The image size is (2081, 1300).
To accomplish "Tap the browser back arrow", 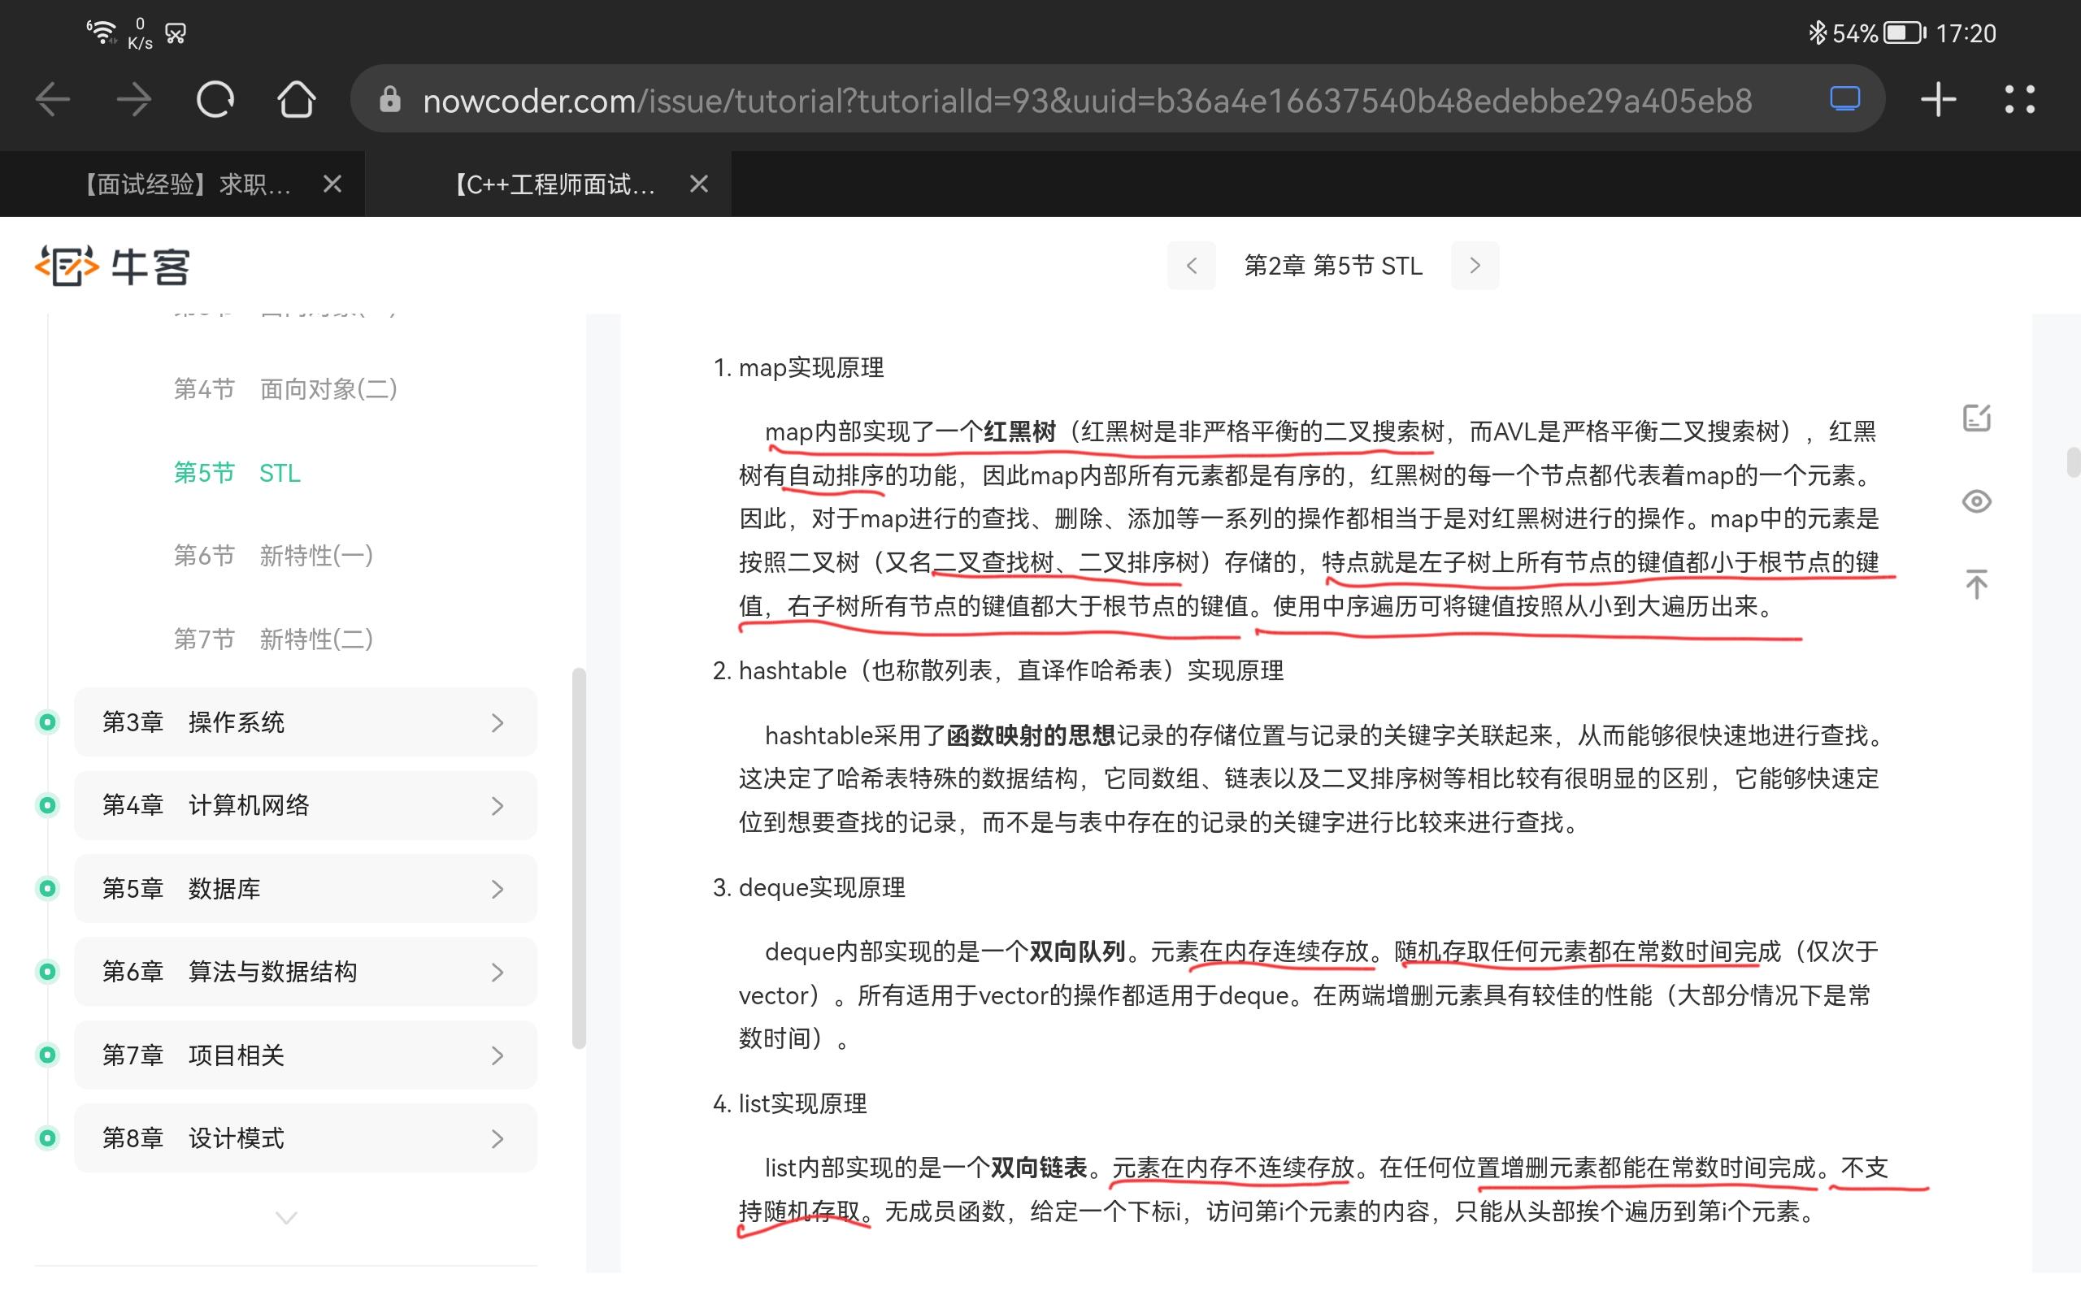I will click(53, 100).
